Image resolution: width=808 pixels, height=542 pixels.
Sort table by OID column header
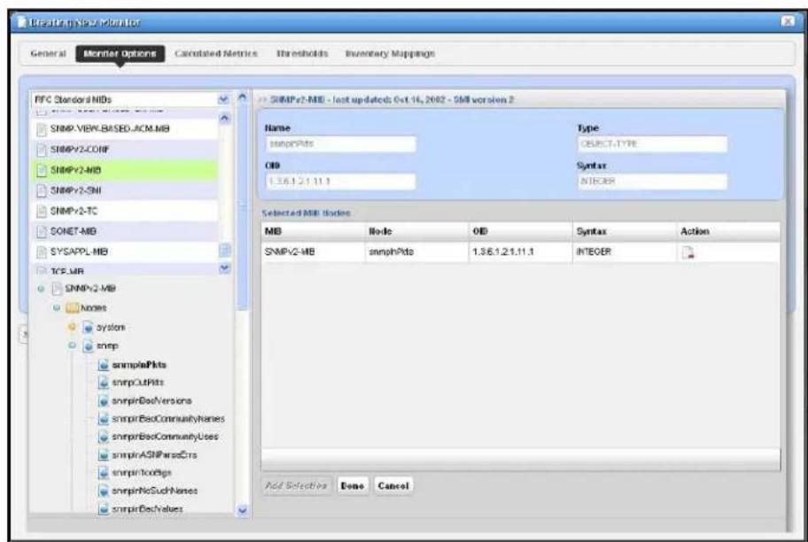pos(520,232)
